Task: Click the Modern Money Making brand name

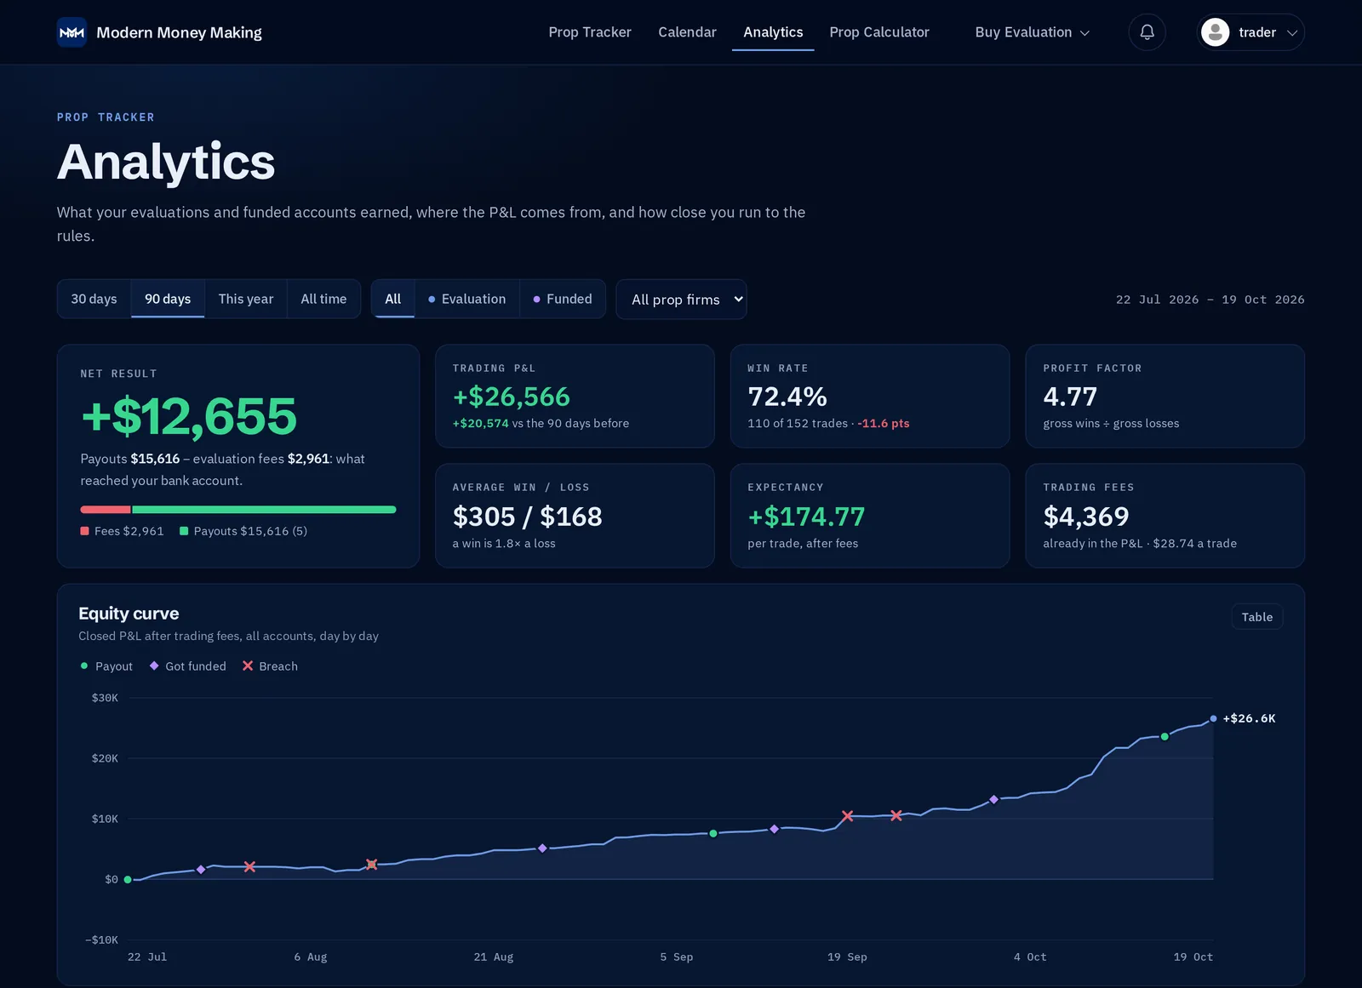Action: [179, 32]
